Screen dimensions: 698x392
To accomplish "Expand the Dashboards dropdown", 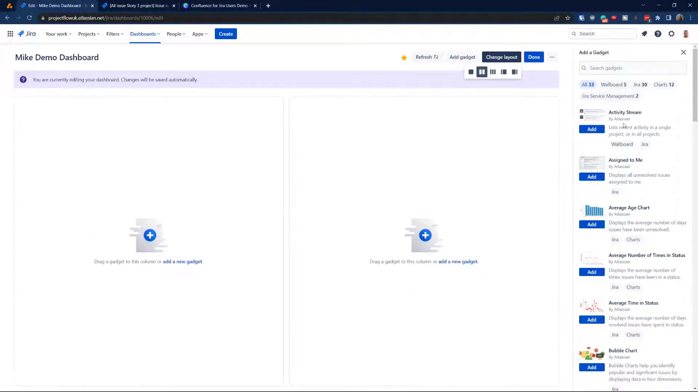I will pyautogui.click(x=145, y=34).
